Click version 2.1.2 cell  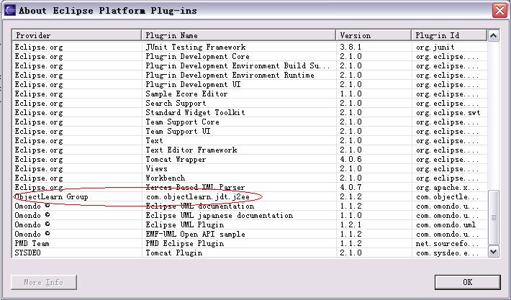pos(351,196)
